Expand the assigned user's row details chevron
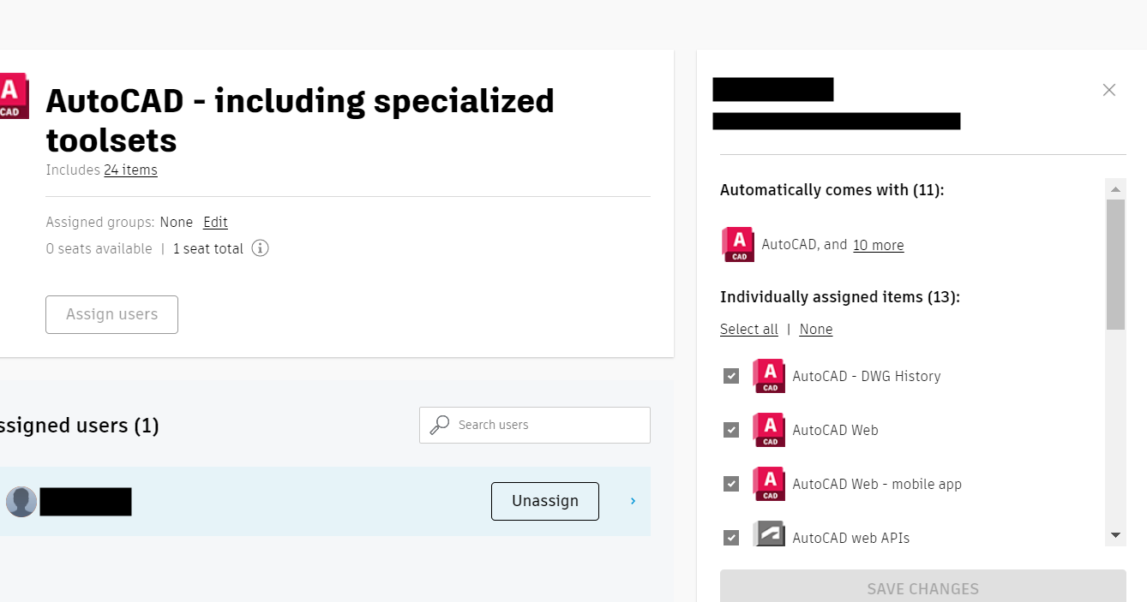This screenshot has width=1147, height=602. pyautogui.click(x=632, y=501)
